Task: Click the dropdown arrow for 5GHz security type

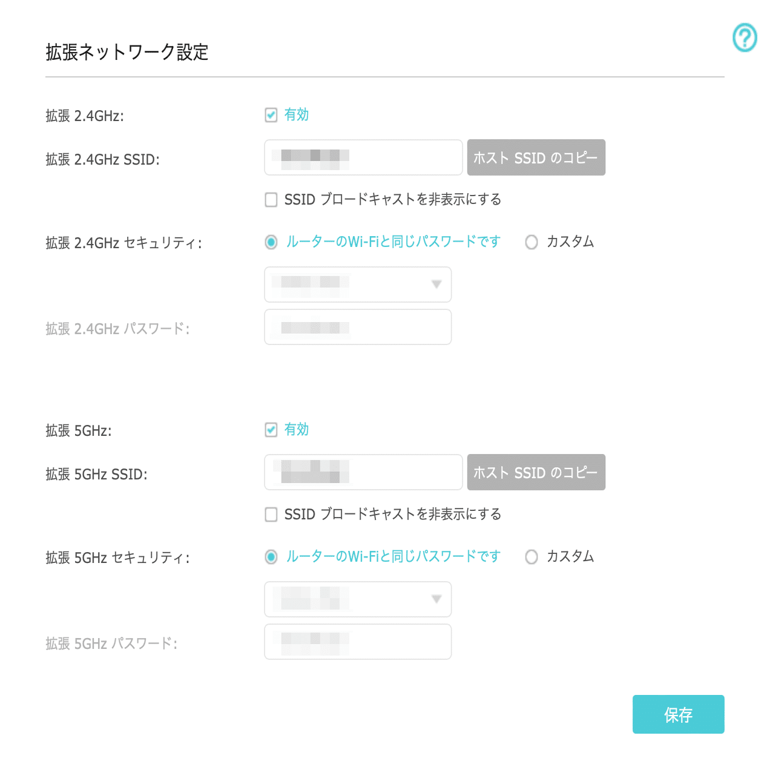Action: (437, 599)
